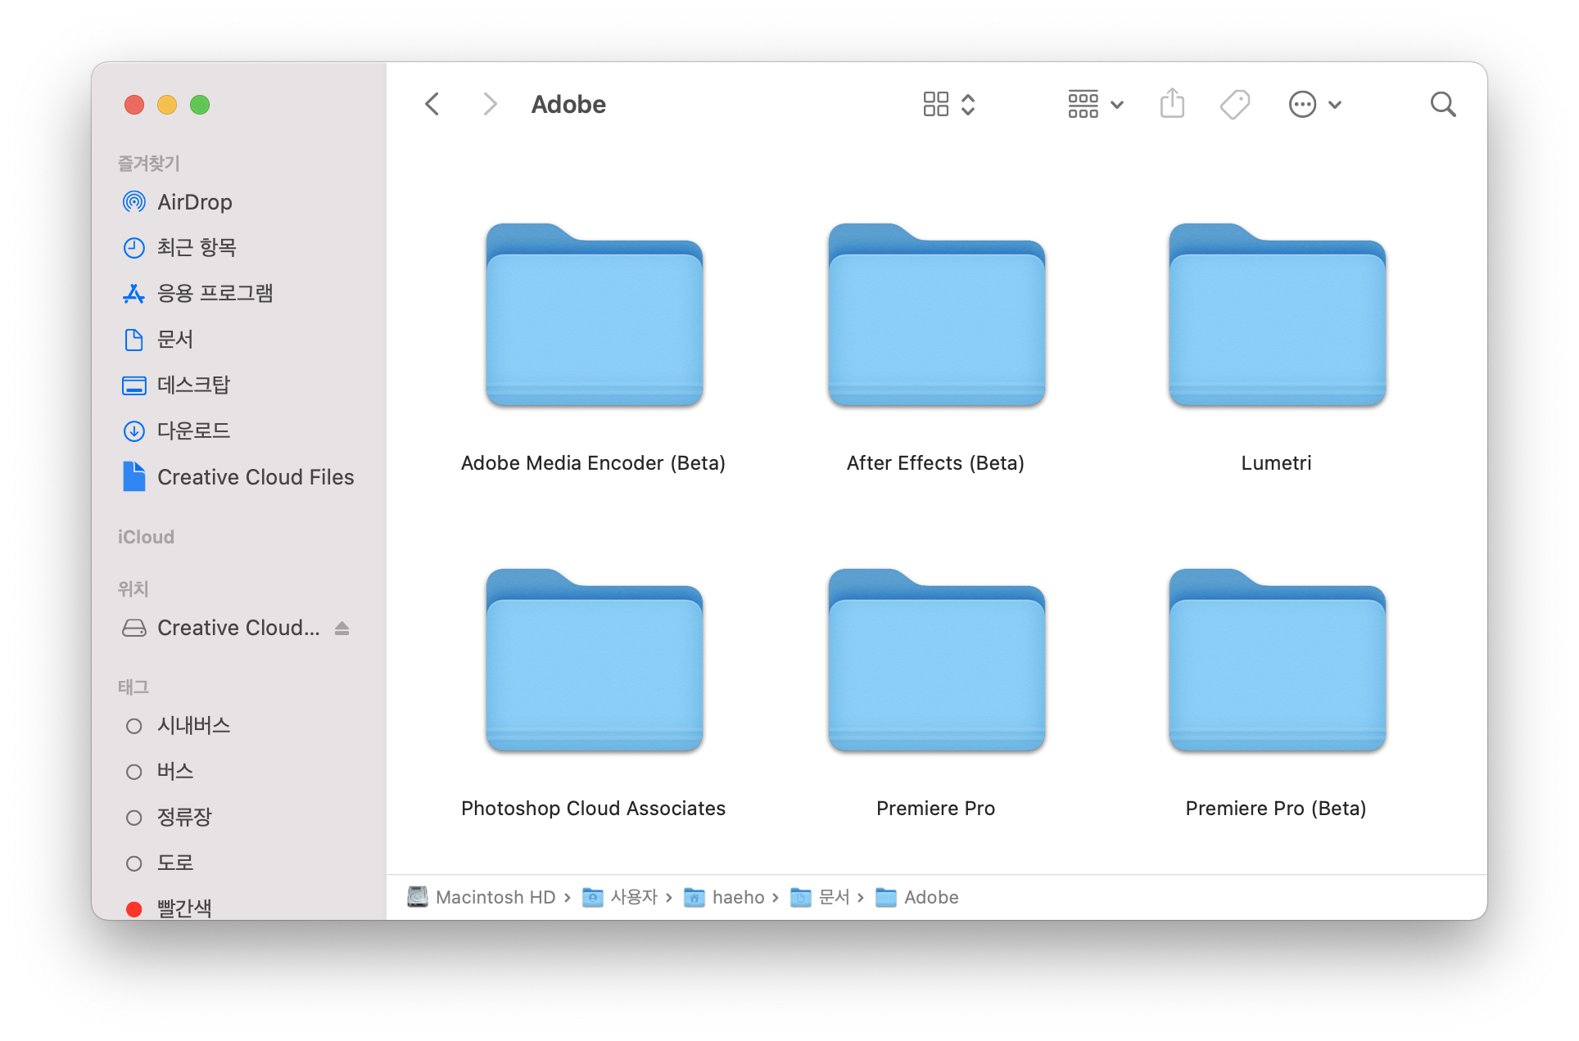Open the search magnifier icon

click(1442, 104)
